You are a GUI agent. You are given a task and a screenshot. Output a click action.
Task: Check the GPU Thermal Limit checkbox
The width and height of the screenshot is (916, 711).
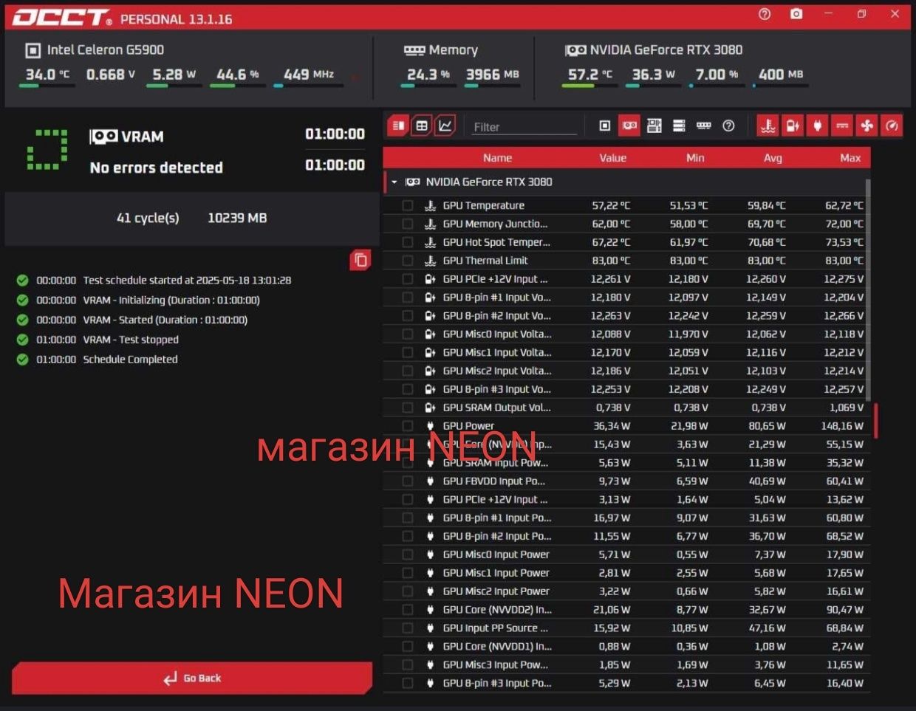click(408, 261)
